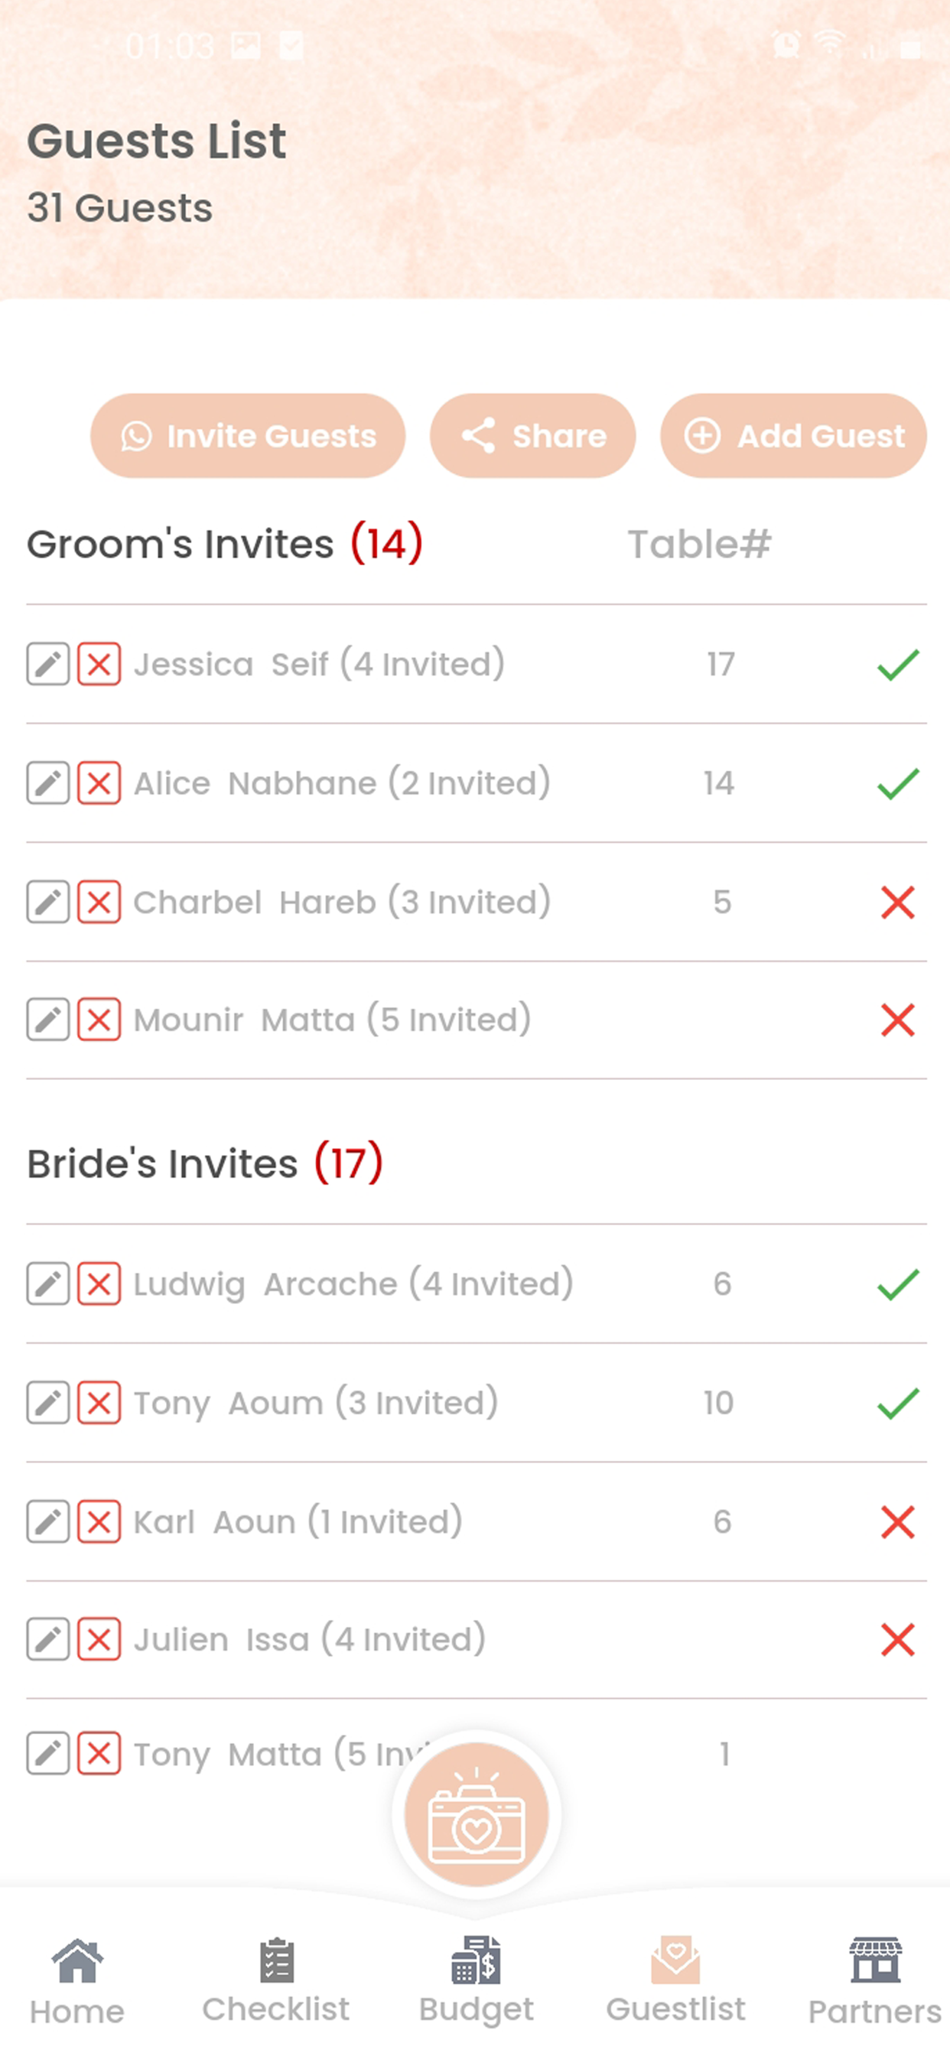Remove Mounir Matta from the list
The image size is (950, 2056).
99,1020
